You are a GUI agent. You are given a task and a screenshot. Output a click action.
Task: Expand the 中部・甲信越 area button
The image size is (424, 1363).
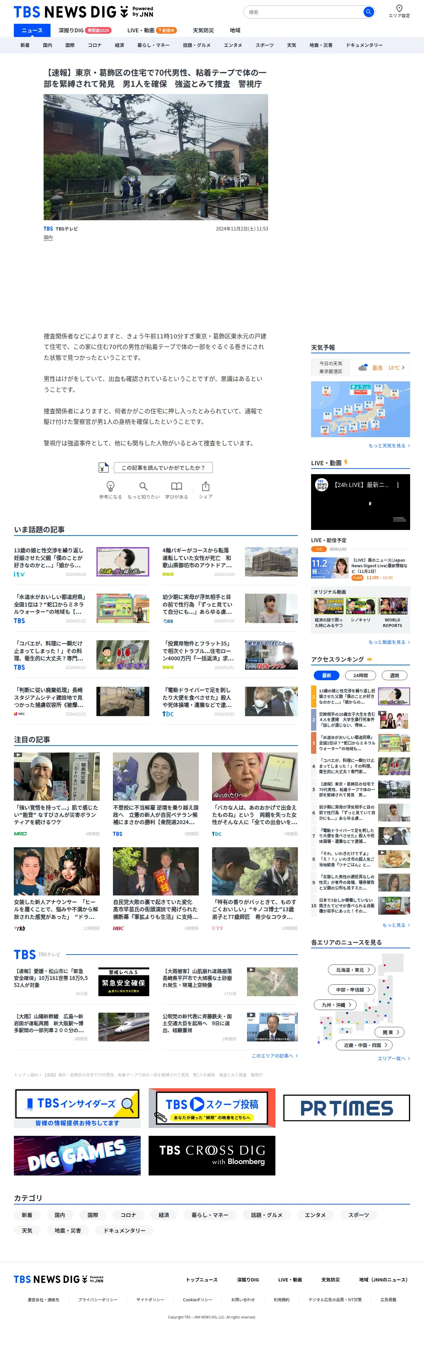coord(352,990)
